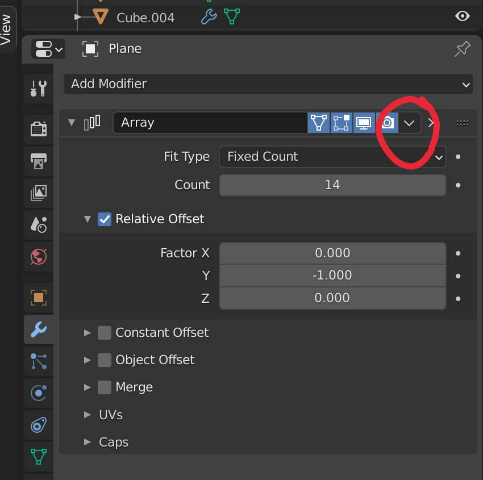
Task: Click the Factor X value field
Action: click(332, 253)
